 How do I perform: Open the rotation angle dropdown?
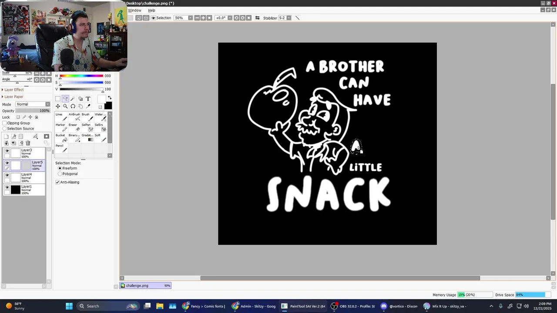coord(230,18)
